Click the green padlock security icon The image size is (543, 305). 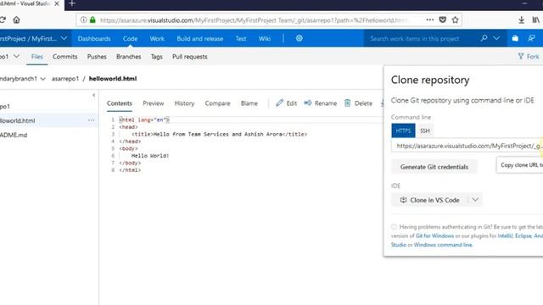92,20
